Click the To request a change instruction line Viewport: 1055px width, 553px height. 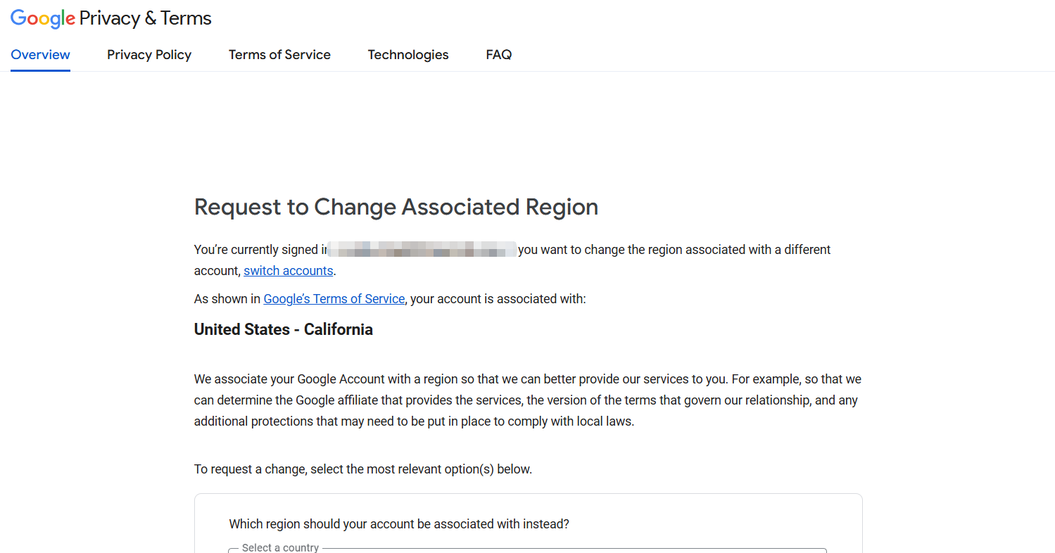click(363, 469)
